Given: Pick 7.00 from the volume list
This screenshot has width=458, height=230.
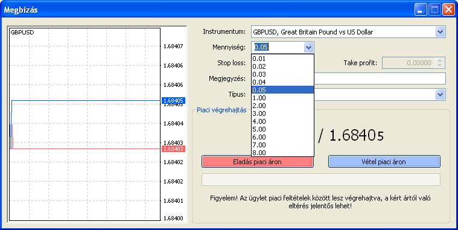Looking at the screenshot, I should [x=282, y=145].
